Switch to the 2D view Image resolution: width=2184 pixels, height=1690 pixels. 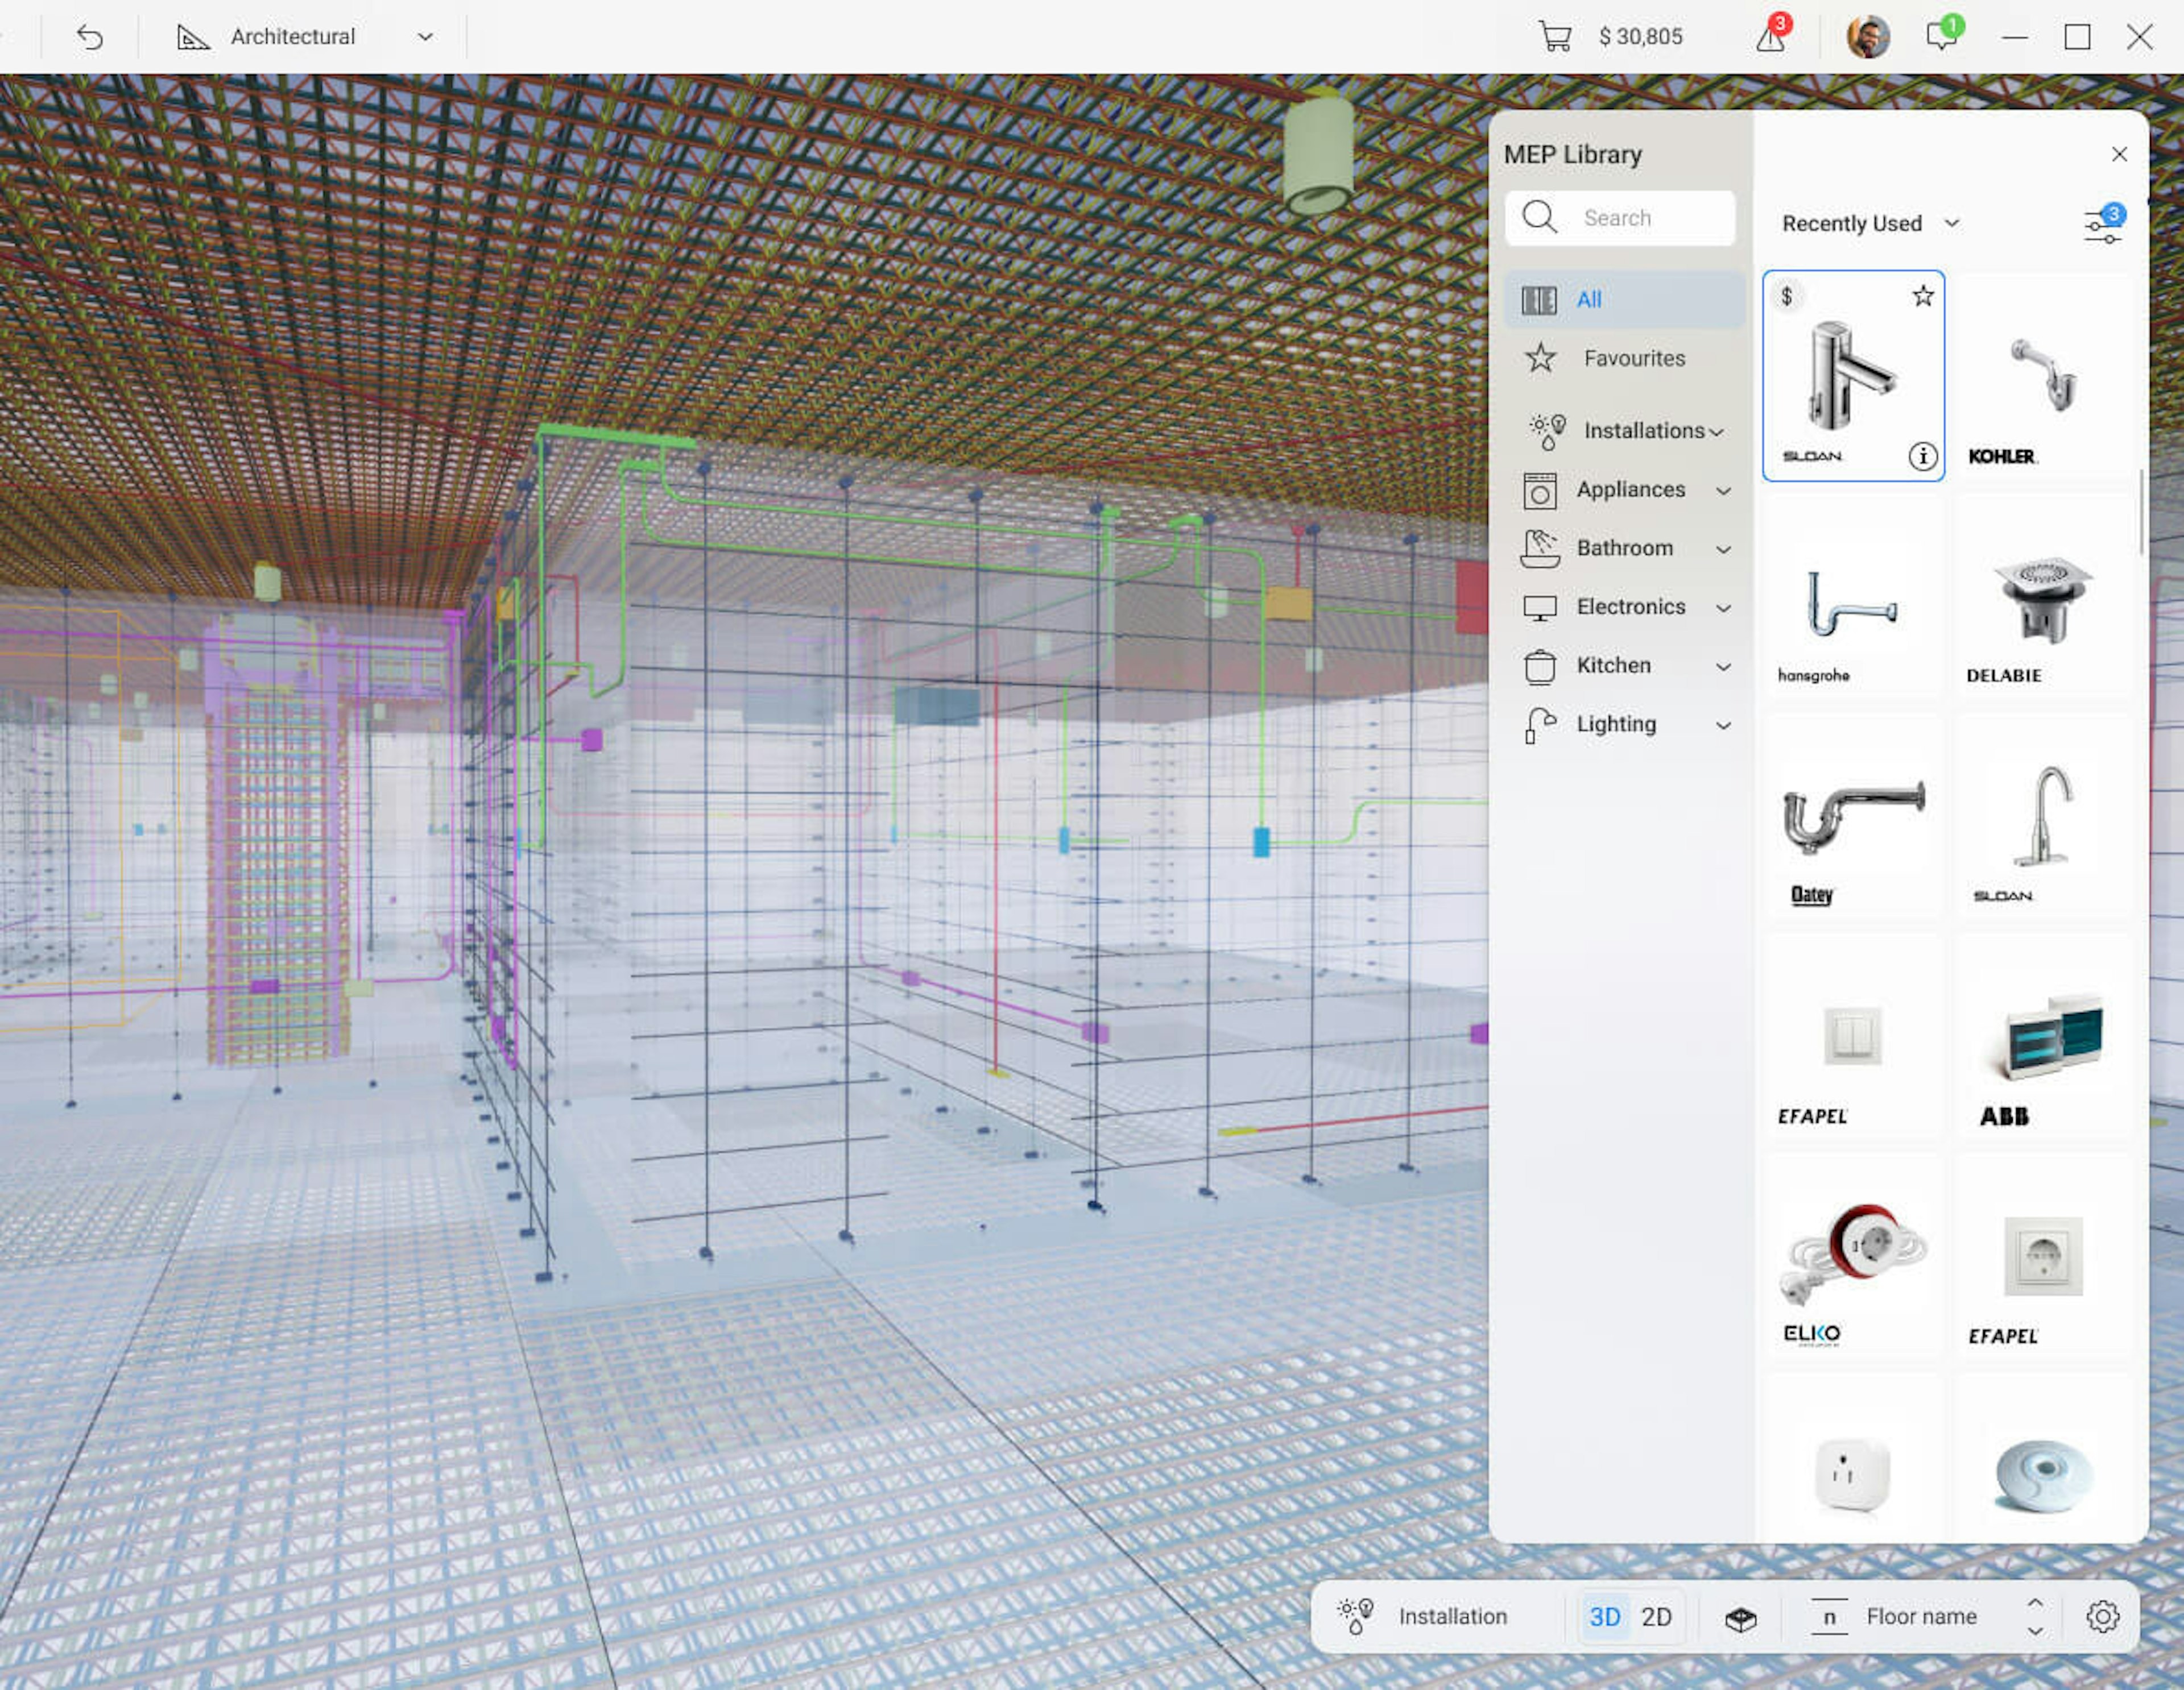(1656, 1616)
